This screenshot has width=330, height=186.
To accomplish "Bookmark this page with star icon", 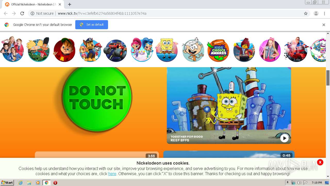I will (306, 13).
